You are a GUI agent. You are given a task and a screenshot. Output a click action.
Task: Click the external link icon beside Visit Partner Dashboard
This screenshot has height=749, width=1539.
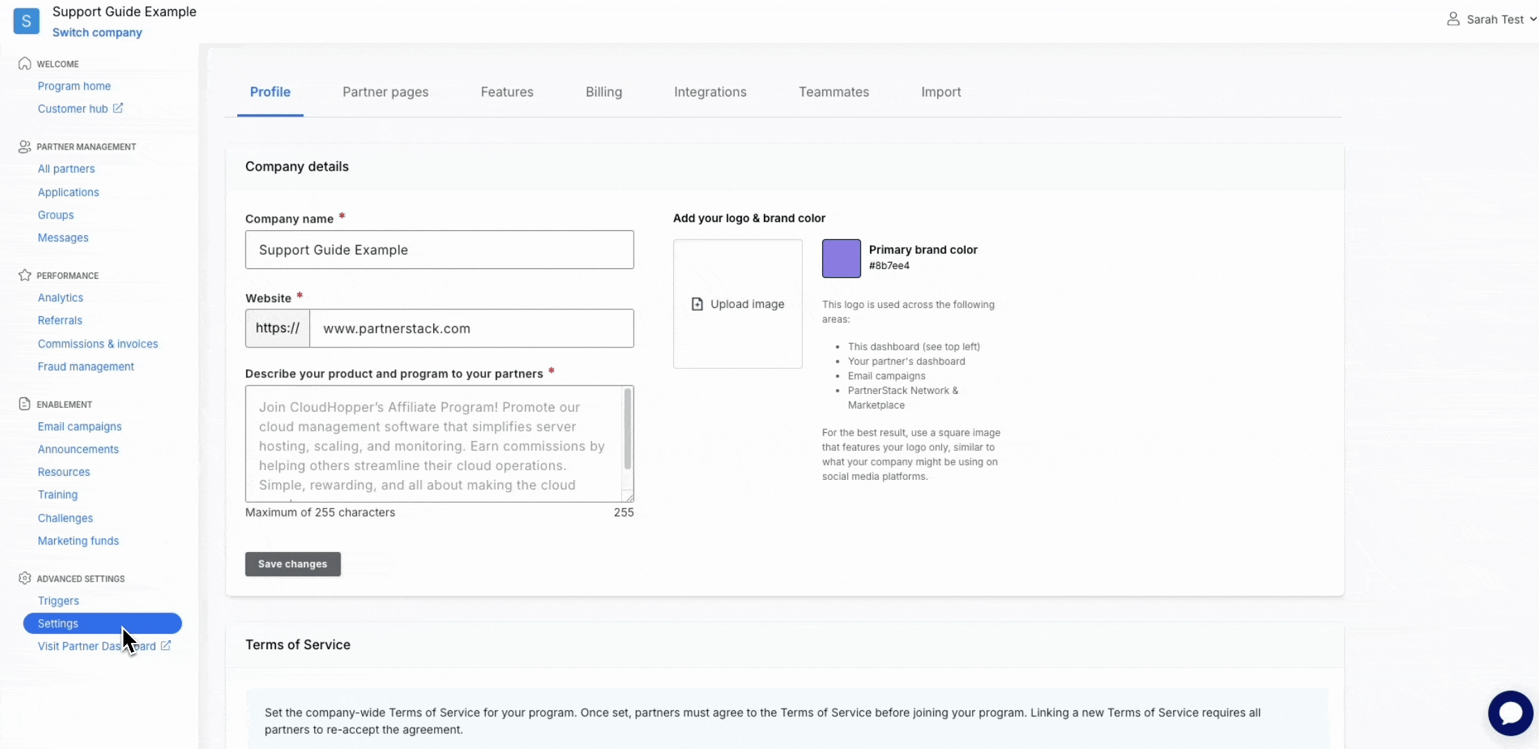[x=166, y=646]
